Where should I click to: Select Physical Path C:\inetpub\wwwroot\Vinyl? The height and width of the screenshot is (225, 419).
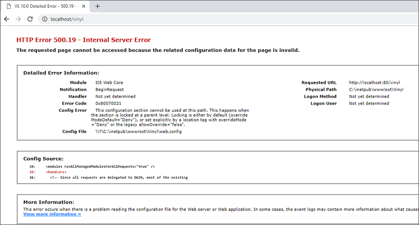376,90
